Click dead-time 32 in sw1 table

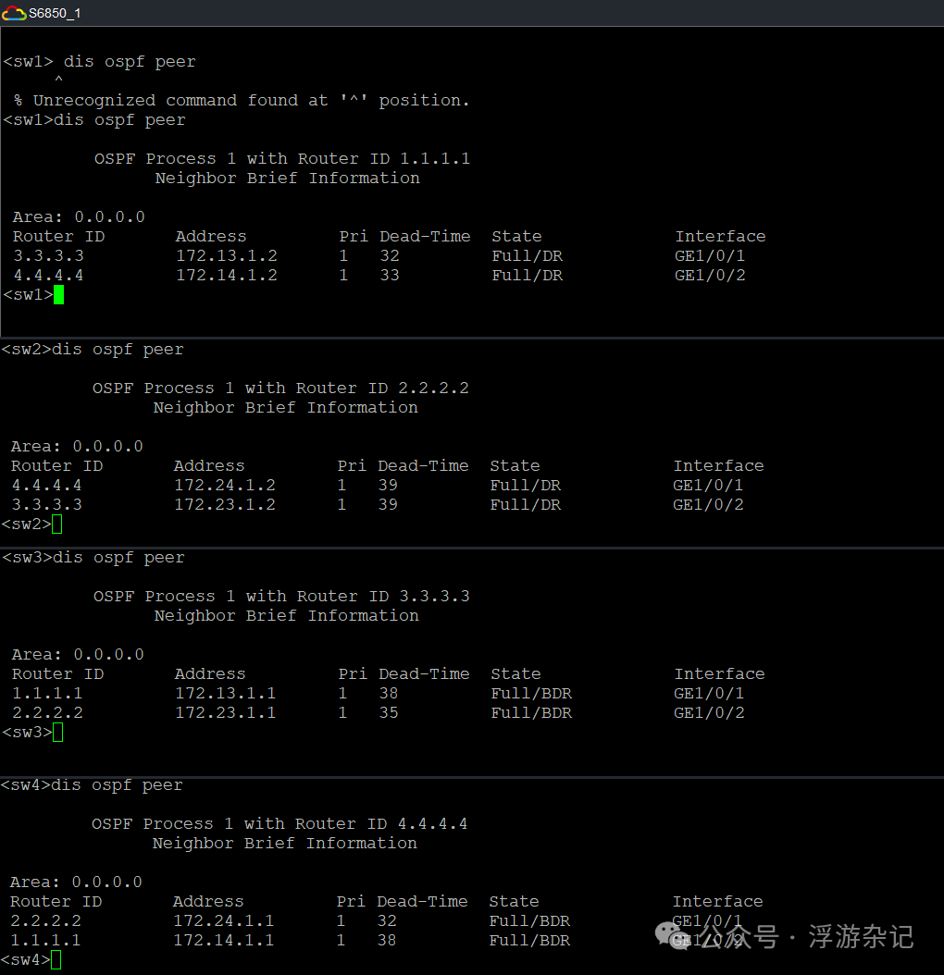point(390,255)
